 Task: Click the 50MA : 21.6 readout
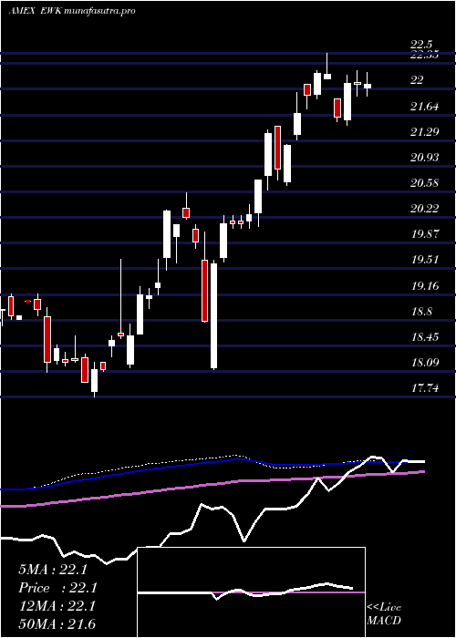[57, 624]
